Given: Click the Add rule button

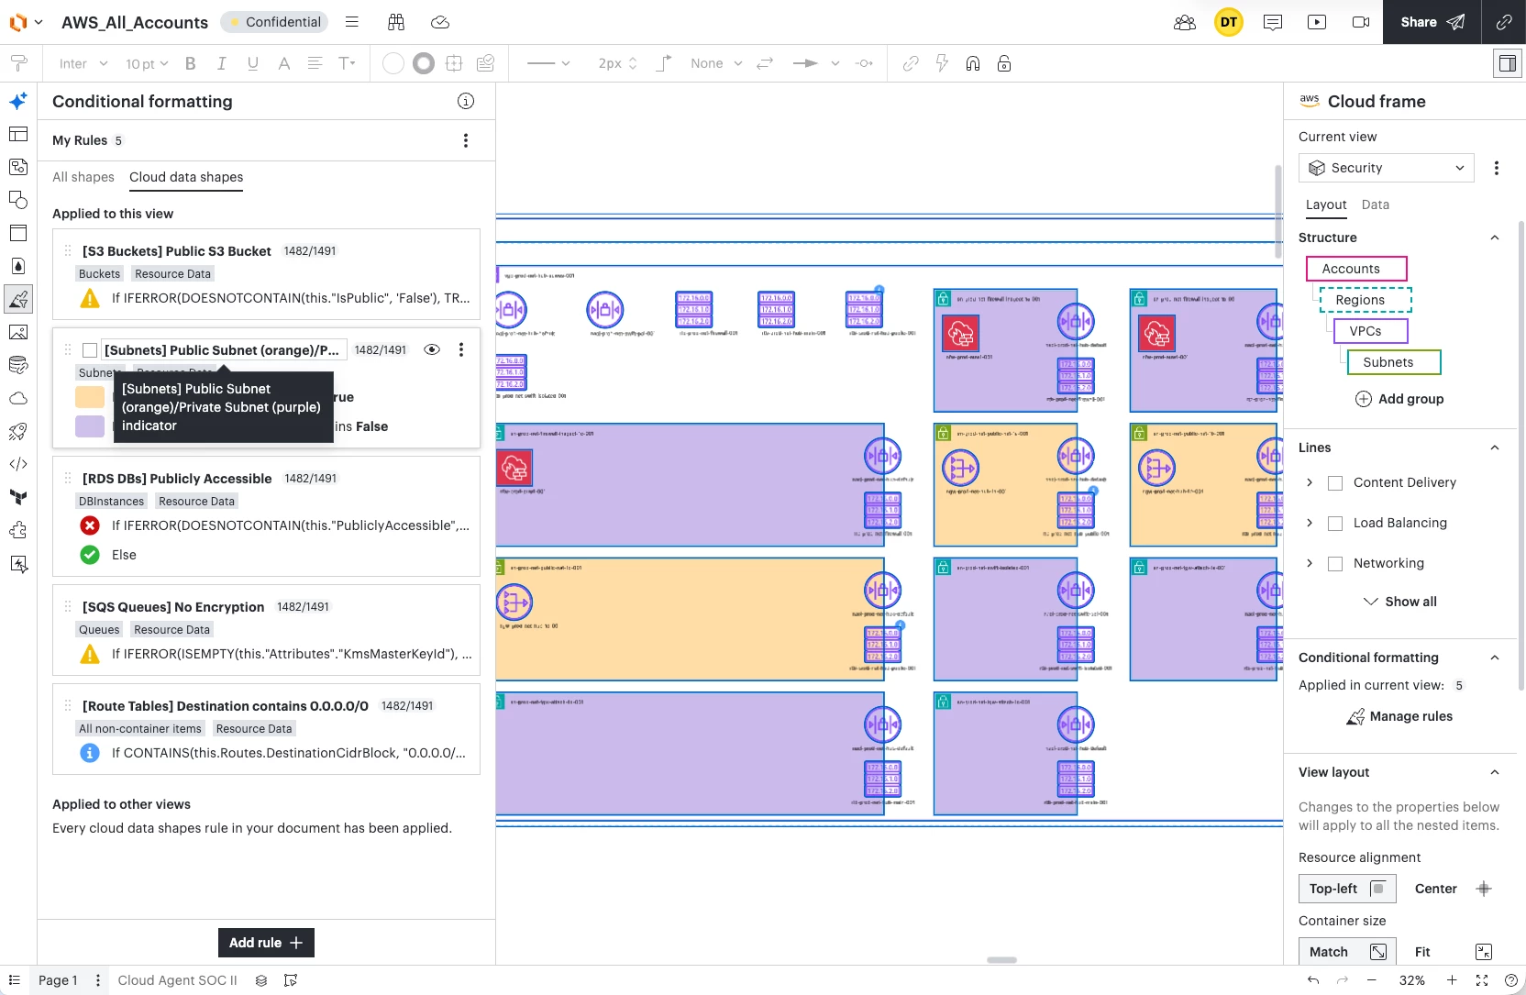Looking at the screenshot, I should (x=266, y=943).
